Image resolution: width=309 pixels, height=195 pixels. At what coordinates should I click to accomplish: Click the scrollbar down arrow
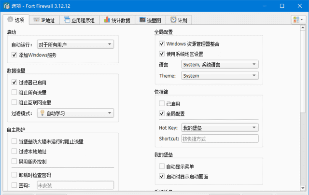(303, 188)
